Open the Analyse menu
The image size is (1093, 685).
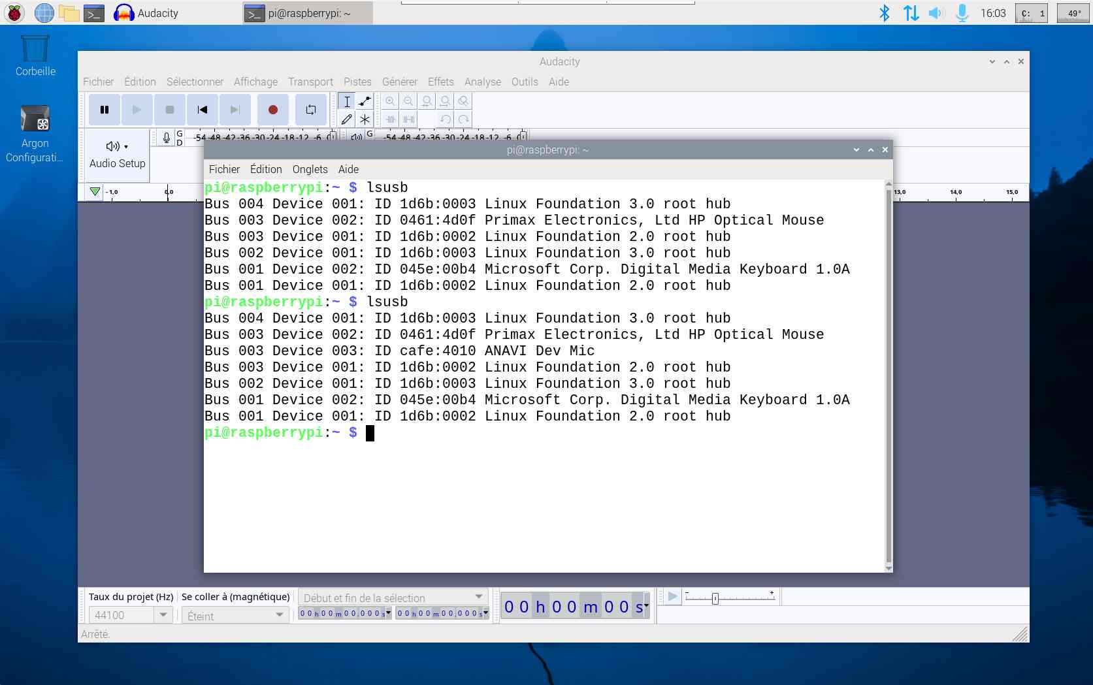point(483,82)
